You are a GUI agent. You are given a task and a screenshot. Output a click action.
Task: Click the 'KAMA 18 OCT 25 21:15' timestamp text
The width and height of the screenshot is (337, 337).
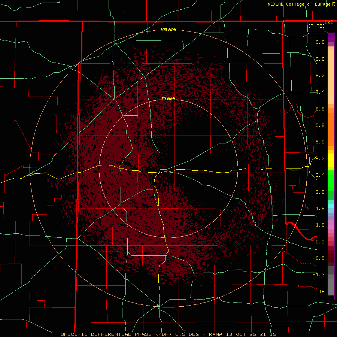coord(242,334)
